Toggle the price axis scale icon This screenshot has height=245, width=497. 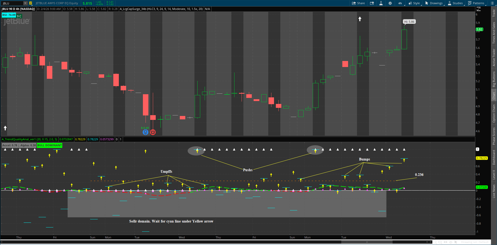[x=479, y=9]
